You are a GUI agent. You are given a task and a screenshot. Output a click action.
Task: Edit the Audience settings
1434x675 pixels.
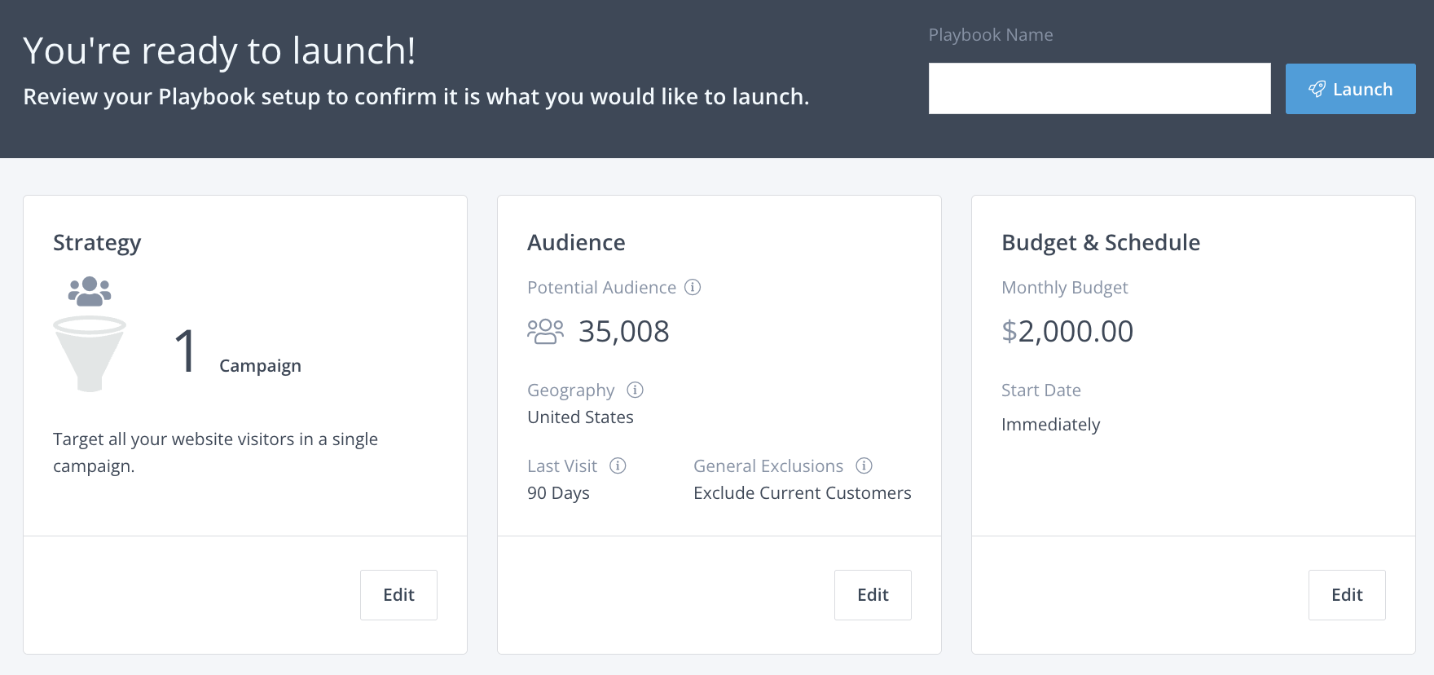873,595
